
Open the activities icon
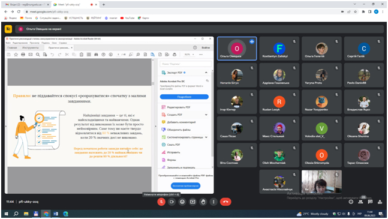point(380,202)
